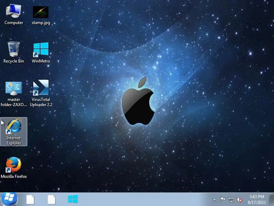Open the network status tray icon
Screen dimensions: 274x206
231,199
